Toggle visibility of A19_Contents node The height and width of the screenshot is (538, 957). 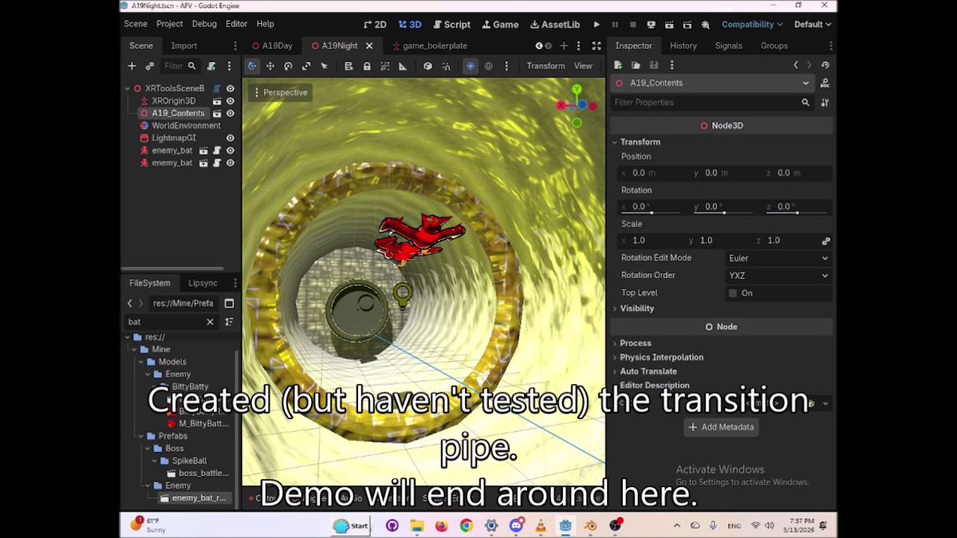tap(230, 113)
